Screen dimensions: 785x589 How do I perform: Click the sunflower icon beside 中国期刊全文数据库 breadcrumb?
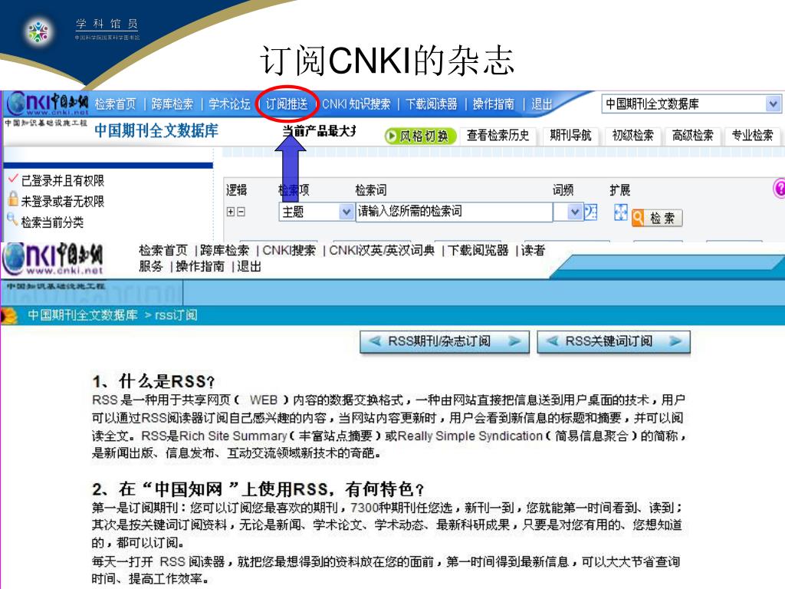coord(9,315)
